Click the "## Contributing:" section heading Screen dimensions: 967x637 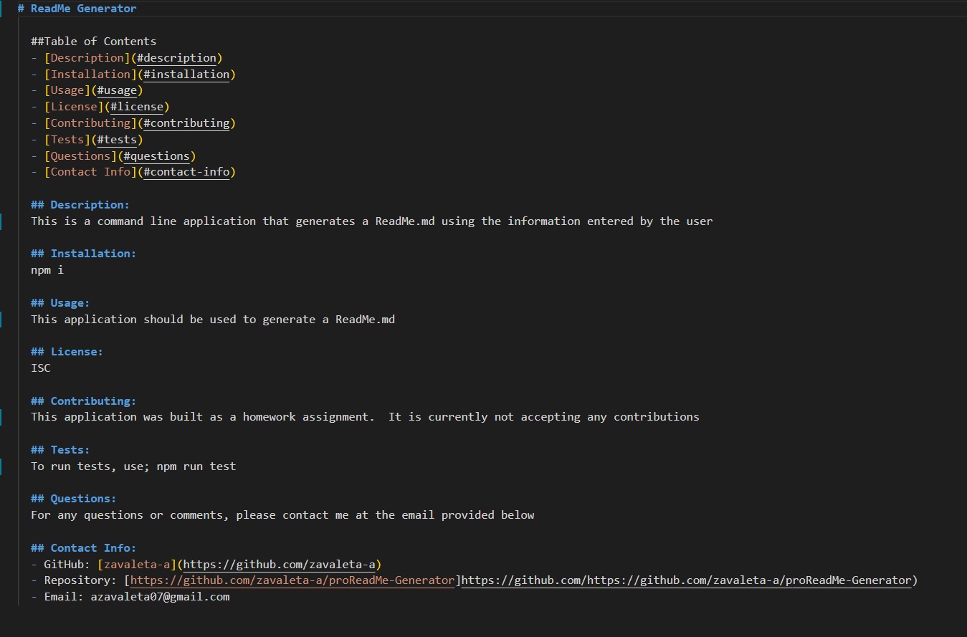(x=83, y=401)
